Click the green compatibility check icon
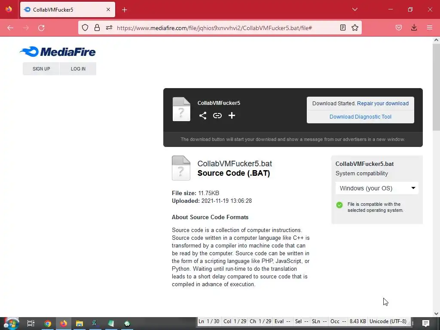Screen dimensions: 440x330 (339, 205)
